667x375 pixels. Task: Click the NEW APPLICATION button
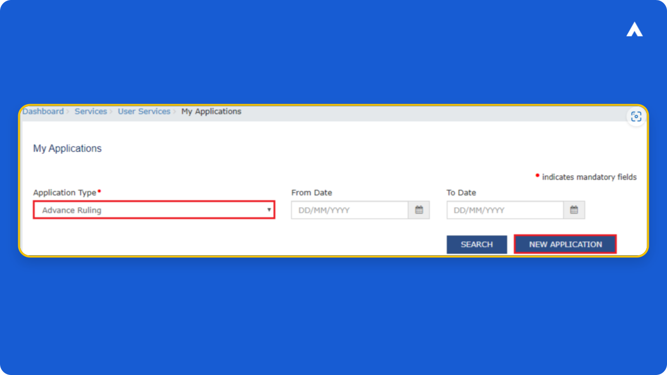click(565, 244)
